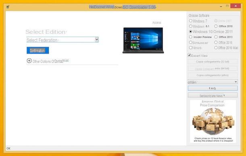Close the ISO Downloader window
Image resolution: width=246 pixels, height=156 pixels.
[x=236, y=6]
